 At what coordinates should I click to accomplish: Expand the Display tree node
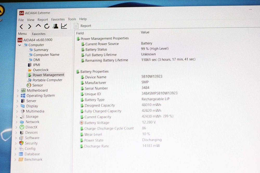click(x=17, y=106)
